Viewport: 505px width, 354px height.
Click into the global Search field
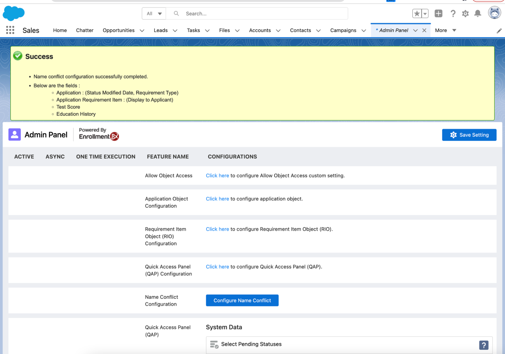263,14
